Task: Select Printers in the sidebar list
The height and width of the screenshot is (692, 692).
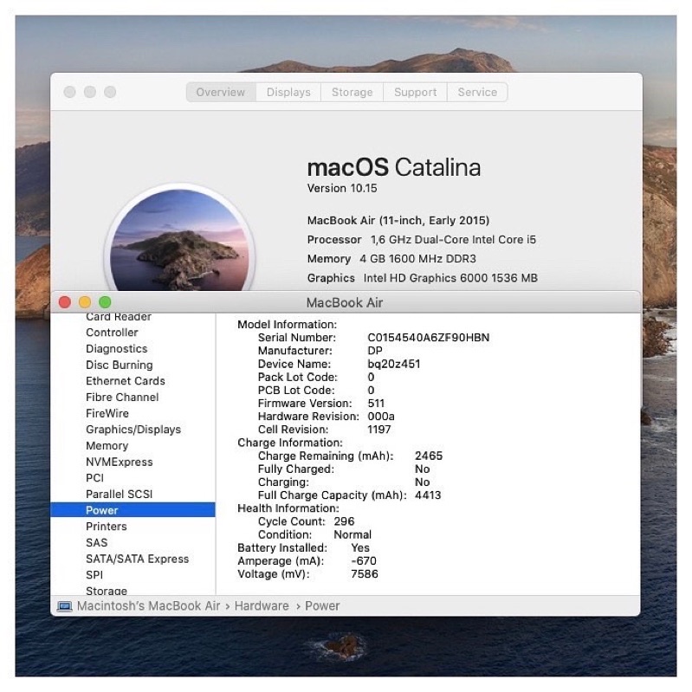Action: point(106,527)
